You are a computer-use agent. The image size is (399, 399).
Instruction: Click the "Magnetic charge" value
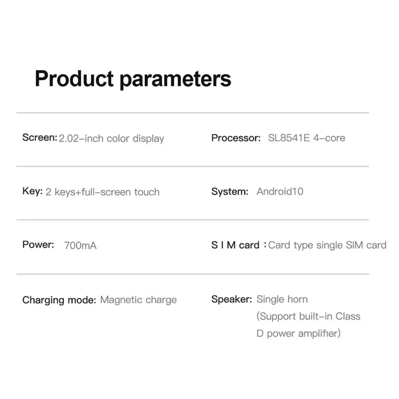tap(138, 300)
